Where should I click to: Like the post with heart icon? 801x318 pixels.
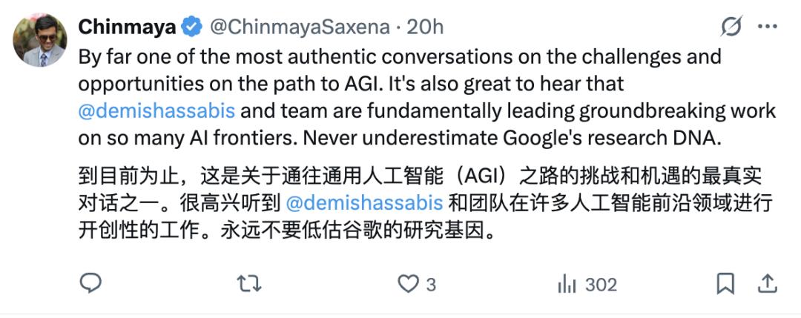(x=408, y=284)
